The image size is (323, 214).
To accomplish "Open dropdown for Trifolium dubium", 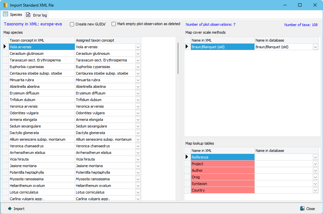I will (138, 100).
